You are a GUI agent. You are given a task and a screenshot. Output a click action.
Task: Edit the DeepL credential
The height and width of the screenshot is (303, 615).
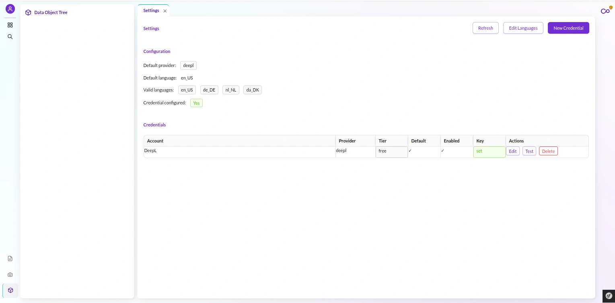coord(513,151)
